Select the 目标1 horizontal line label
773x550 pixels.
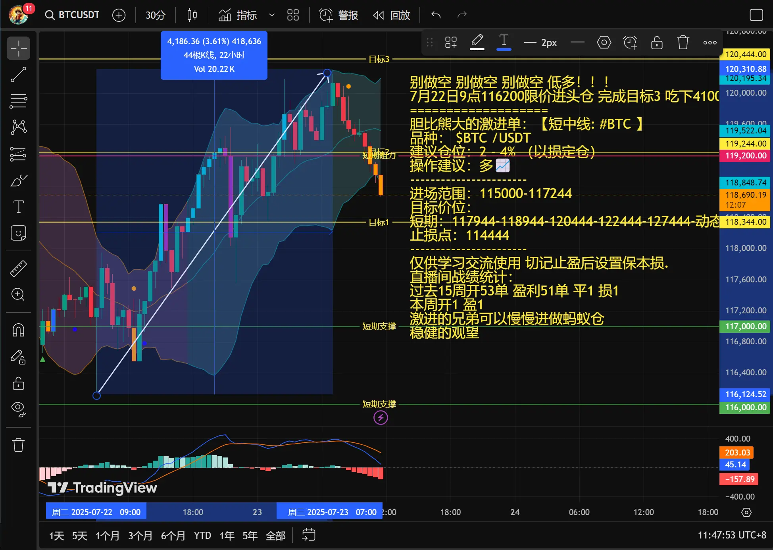point(379,222)
